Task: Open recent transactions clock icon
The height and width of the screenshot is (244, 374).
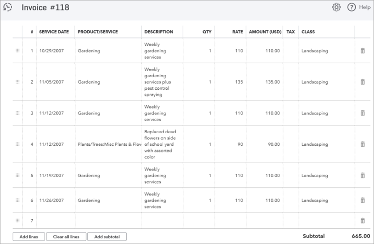Action: 7,7
